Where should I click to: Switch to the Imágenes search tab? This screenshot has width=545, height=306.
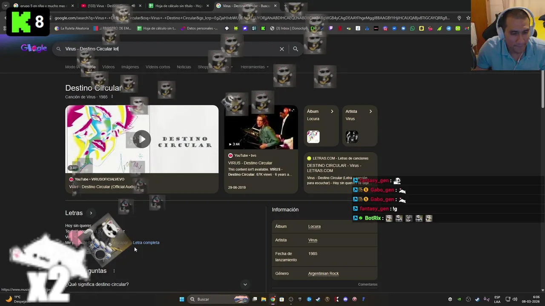(130, 67)
